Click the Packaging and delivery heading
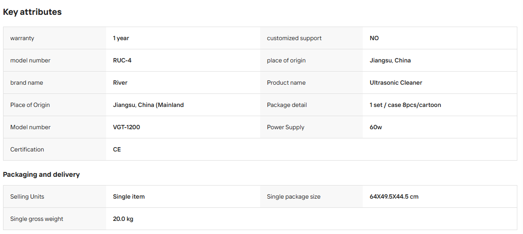 [x=41, y=175]
